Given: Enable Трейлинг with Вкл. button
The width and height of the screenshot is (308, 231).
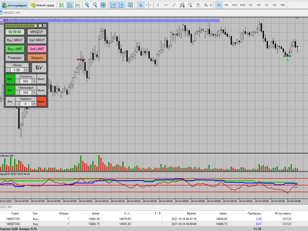Looking at the screenshot, I should (10, 101).
